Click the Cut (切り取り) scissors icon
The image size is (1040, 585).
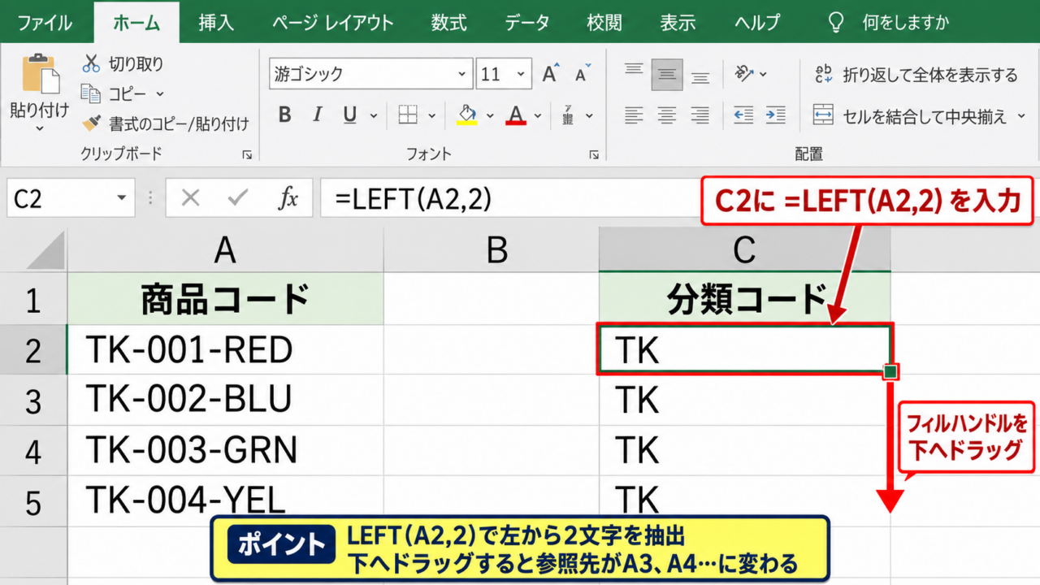click(91, 63)
